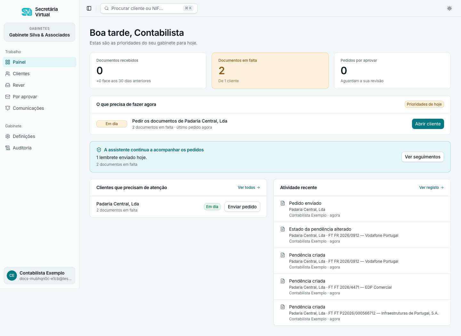Click the Abrir cliente button
The width and height of the screenshot is (461, 336).
coord(428,124)
